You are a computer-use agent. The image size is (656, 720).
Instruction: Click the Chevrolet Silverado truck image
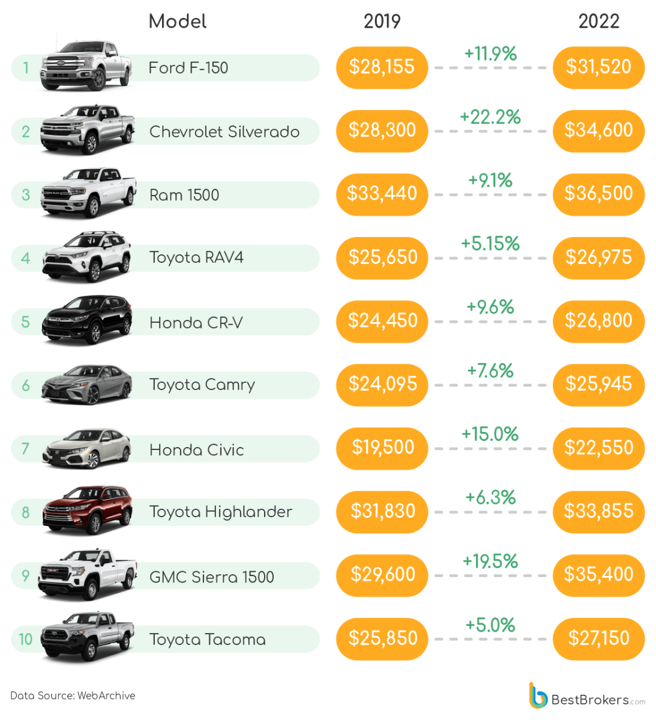(x=87, y=130)
